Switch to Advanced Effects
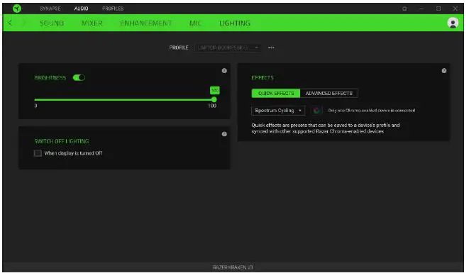 pyautogui.click(x=329, y=94)
